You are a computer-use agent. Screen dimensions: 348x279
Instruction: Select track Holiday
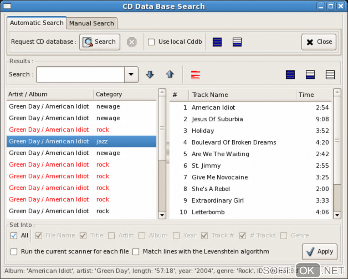[x=250, y=131]
